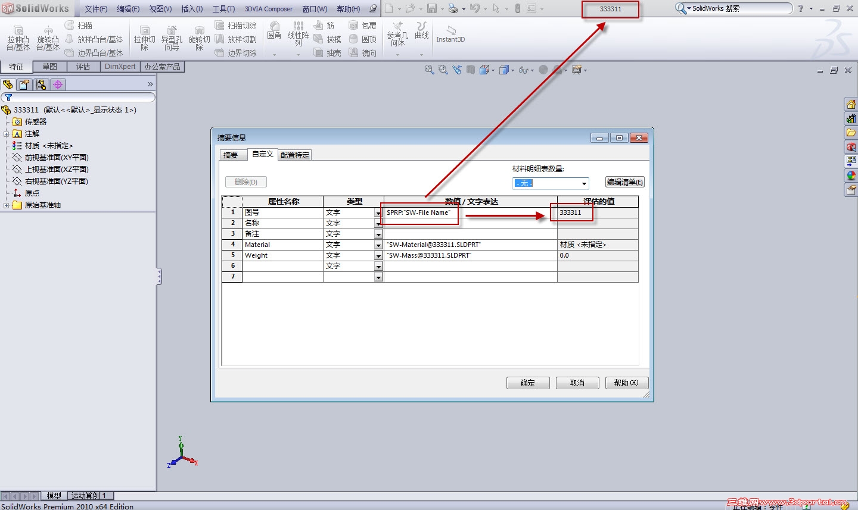858x510 pixels.
Task: Select the 放样切割 lofted cut tool
Action: [x=235, y=39]
